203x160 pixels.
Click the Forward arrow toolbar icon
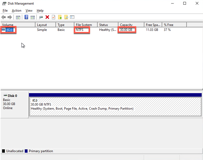pos(10,17)
